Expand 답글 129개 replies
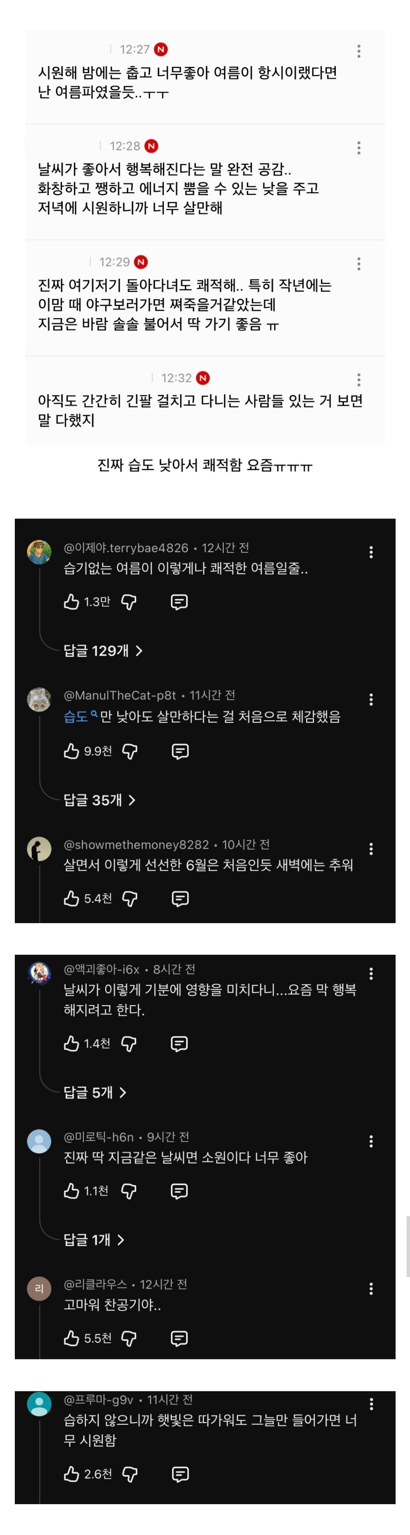 (x=104, y=651)
